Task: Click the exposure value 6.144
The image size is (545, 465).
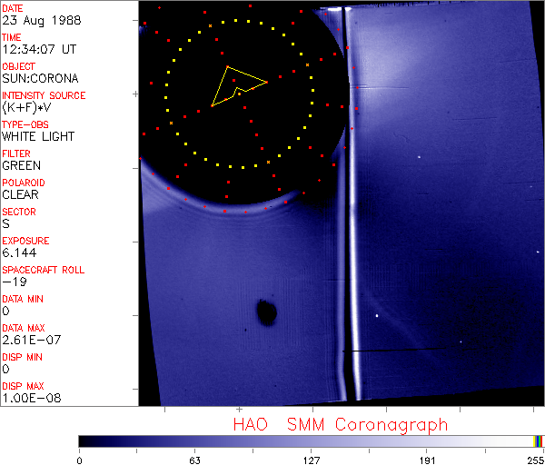Action: coord(18,252)
